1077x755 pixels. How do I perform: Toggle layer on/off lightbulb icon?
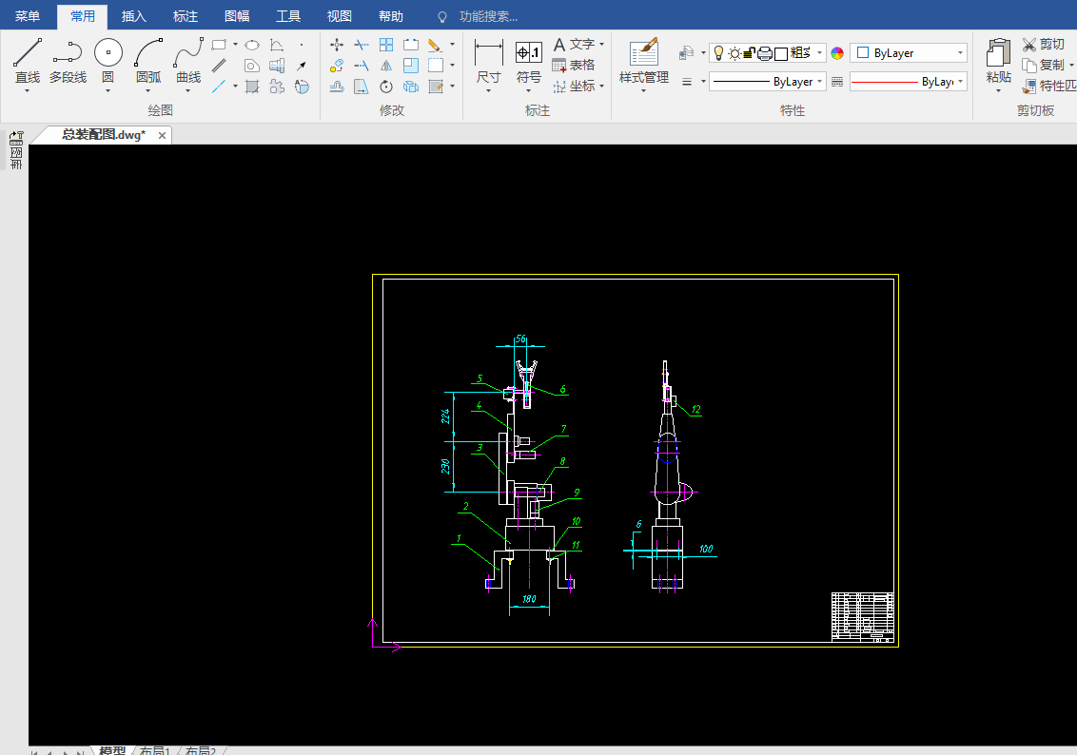tap(719, 53)
